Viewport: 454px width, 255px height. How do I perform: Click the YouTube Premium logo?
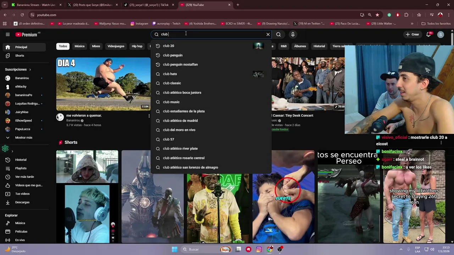coord(26,34)
